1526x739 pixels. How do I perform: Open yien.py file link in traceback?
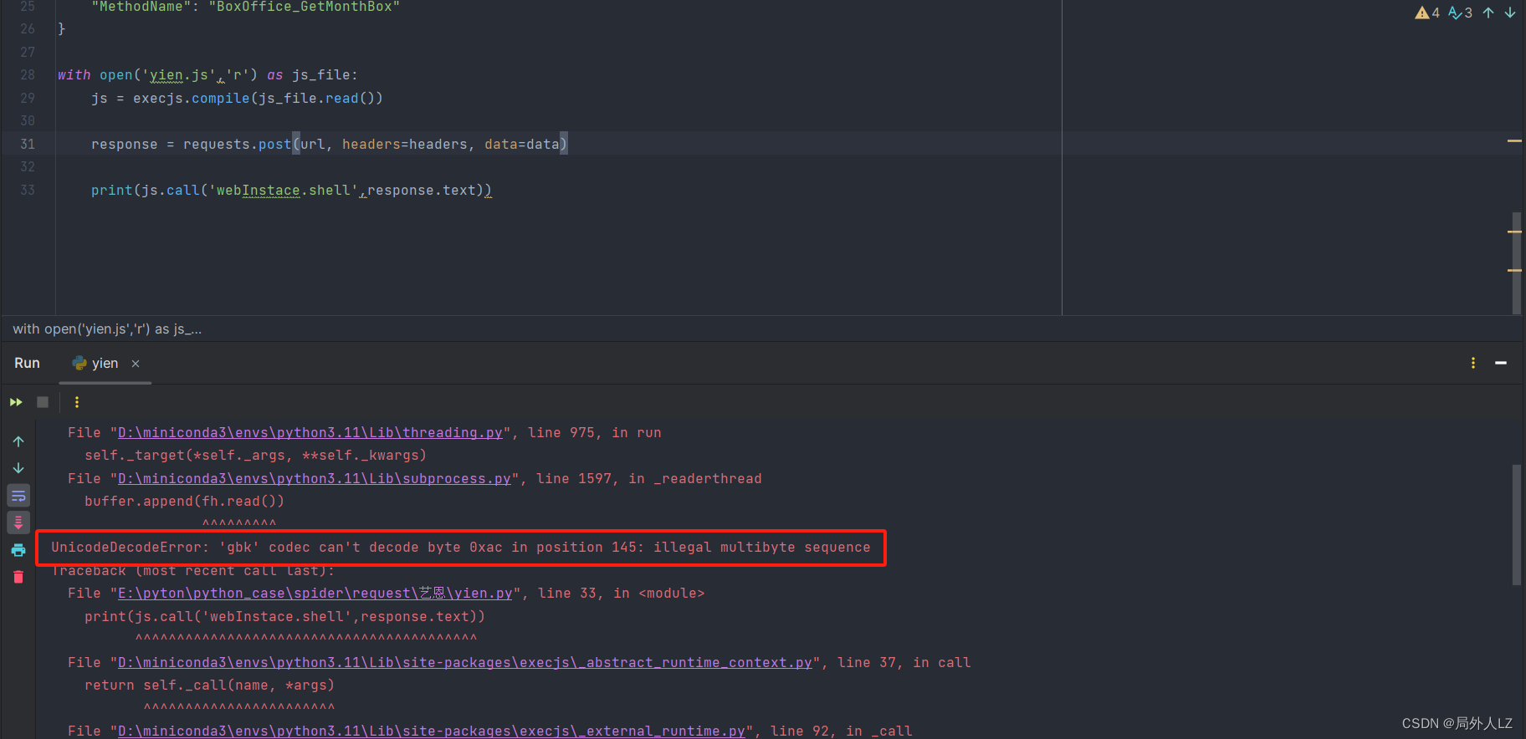tap(315, 593)
